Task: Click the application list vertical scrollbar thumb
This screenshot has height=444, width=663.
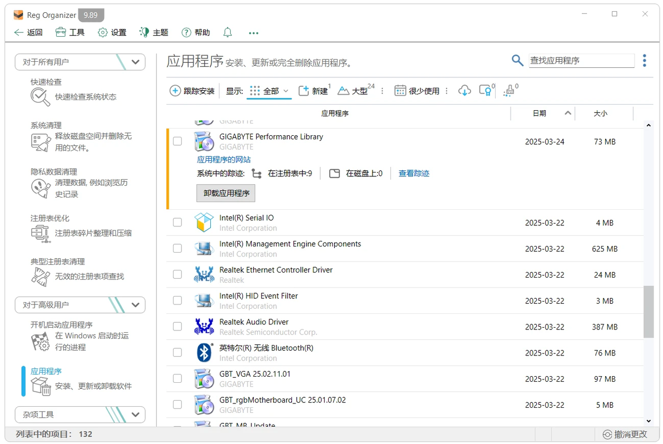Action: click(x=648, y=312)
